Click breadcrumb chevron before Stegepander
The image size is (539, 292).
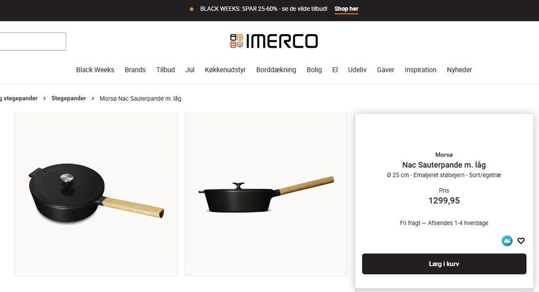coord(44,99)
